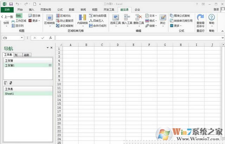Refresh the navigation pane with the arrows icon
The height and width of the screenshot is (144, 225).
(x=11, y=83)
